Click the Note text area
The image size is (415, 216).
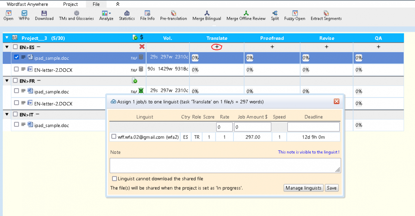[225, 165]
